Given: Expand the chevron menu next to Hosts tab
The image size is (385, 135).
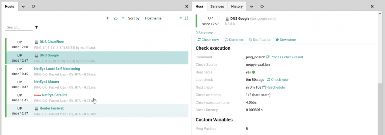Looking at the screenshot, I should point(23,7).
